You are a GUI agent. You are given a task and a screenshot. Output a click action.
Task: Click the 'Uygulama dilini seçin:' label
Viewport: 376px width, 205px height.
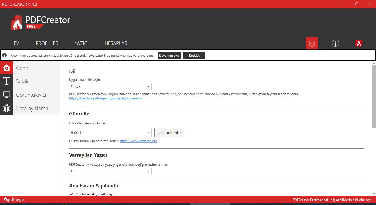pyautogui.click(x=85, y=80)
